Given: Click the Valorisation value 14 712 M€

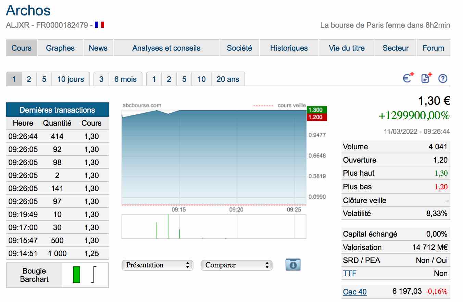Looking at the screenshot, I should (x=430, y=247).
